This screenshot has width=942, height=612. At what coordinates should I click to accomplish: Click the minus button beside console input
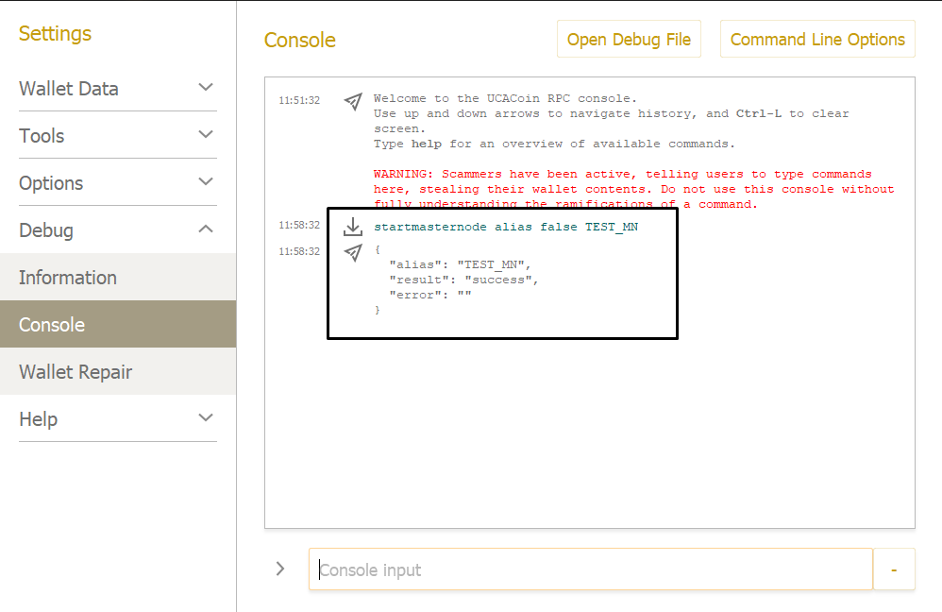pos(894,569)
